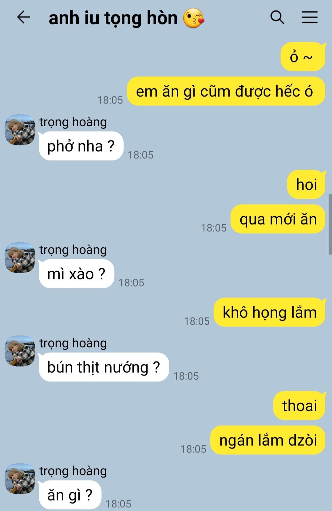Open the chat search magnifier
Viewport: 332px width, 511px height.
(277, 17)
